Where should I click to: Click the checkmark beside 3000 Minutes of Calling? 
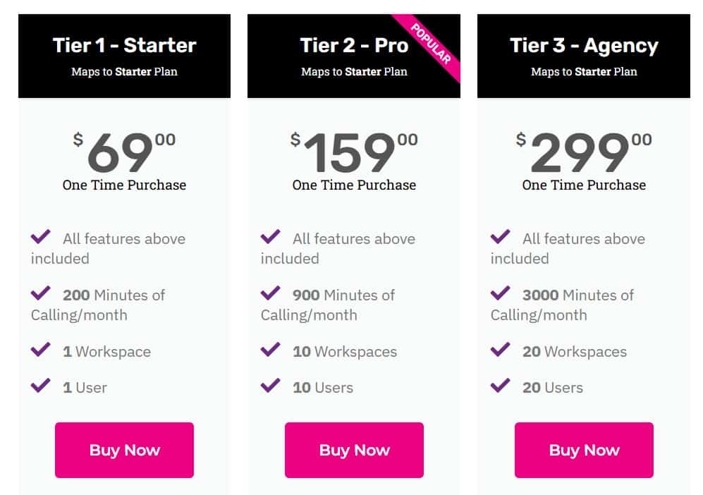pyautogui.click(x=503, y=292)
